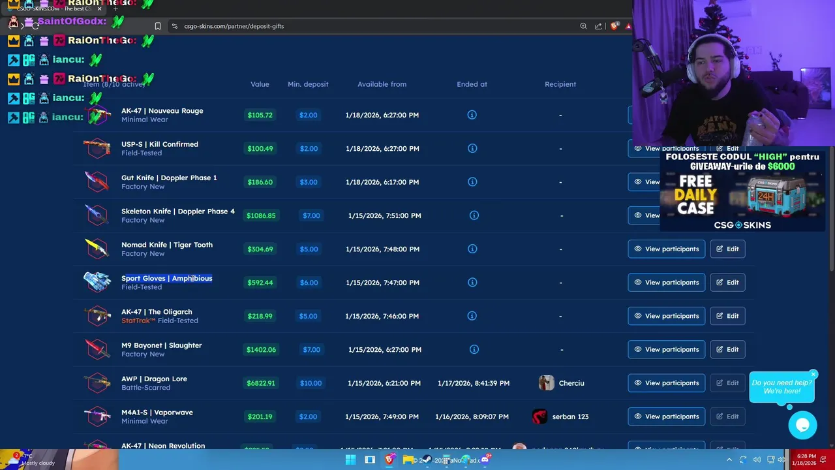835x470 pixels.
Task: Click the bookmark icon in the address bar
Action: click(x=158, y=26)
